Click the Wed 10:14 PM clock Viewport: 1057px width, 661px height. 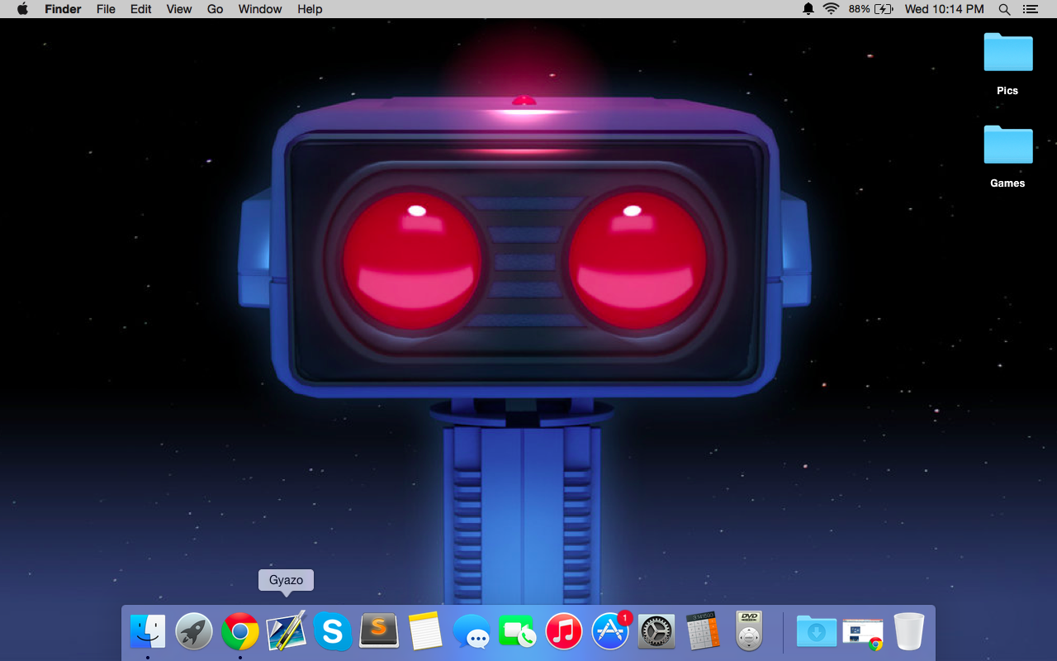pyautogui.click(x=944, y=9)
